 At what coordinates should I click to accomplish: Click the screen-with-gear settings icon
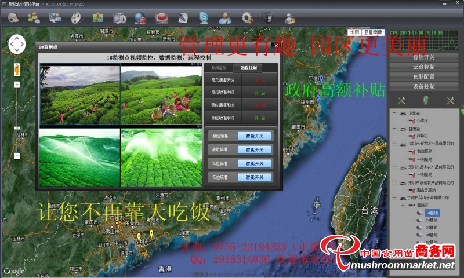tap(119, 19)
